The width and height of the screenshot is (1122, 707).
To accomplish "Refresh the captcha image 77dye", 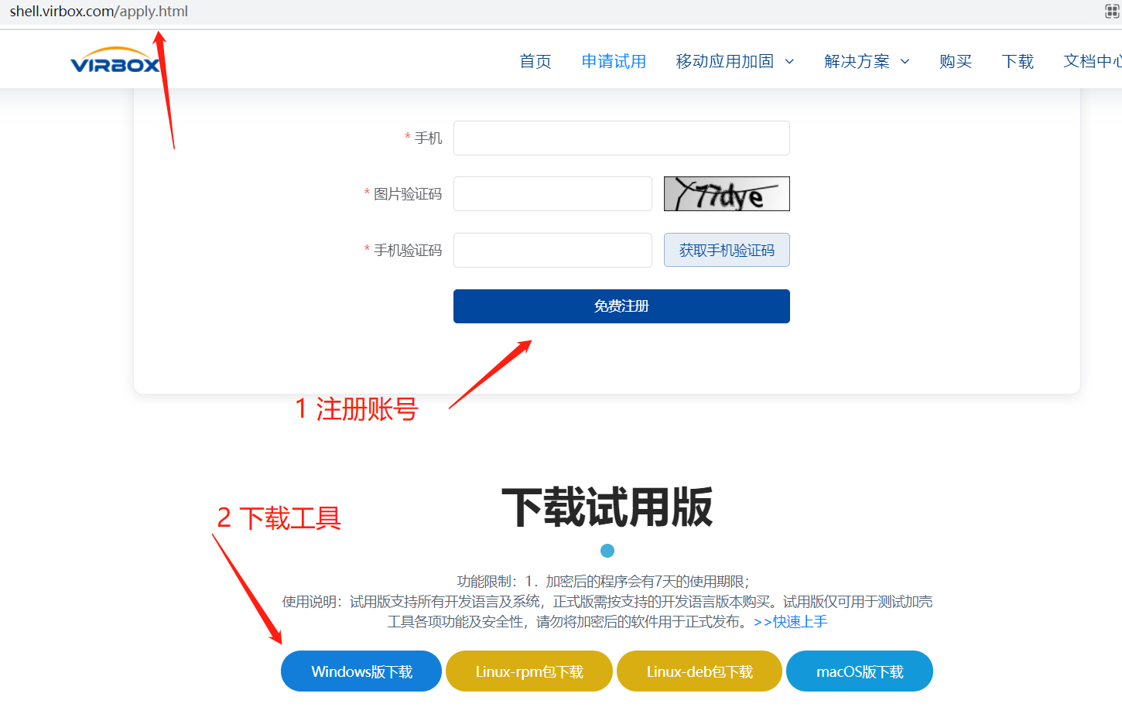I will [x=727, y=193].
